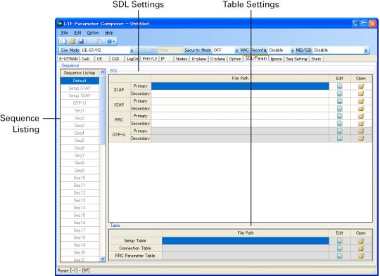Click Edit icon for GTP-U Primary row

coord(340,131)
